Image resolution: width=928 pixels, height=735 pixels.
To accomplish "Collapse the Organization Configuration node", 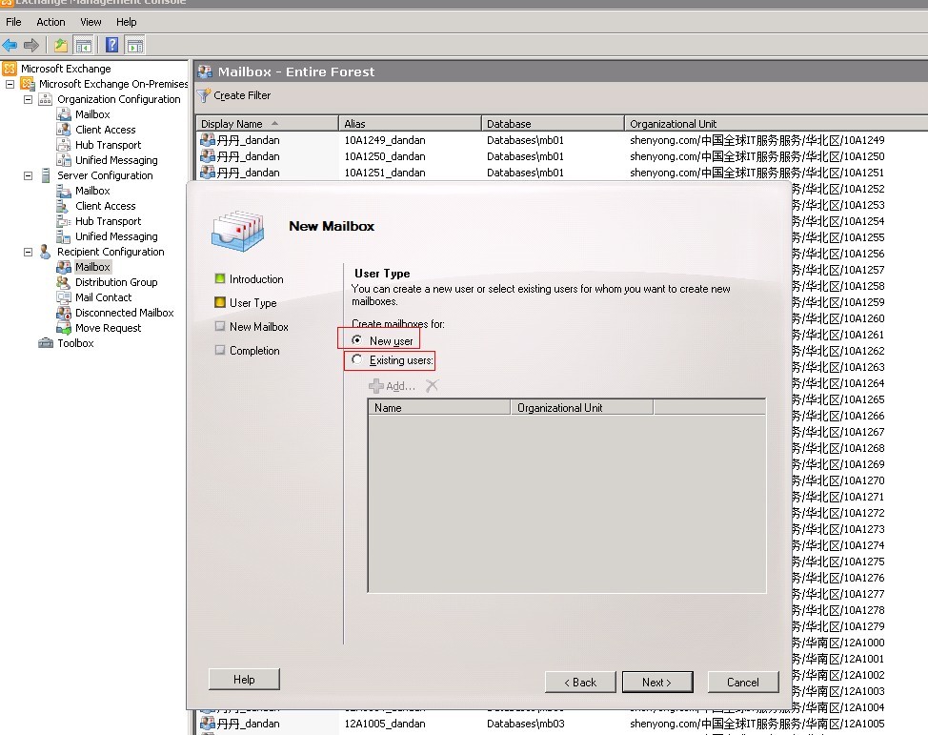I will tap(28, 99).
